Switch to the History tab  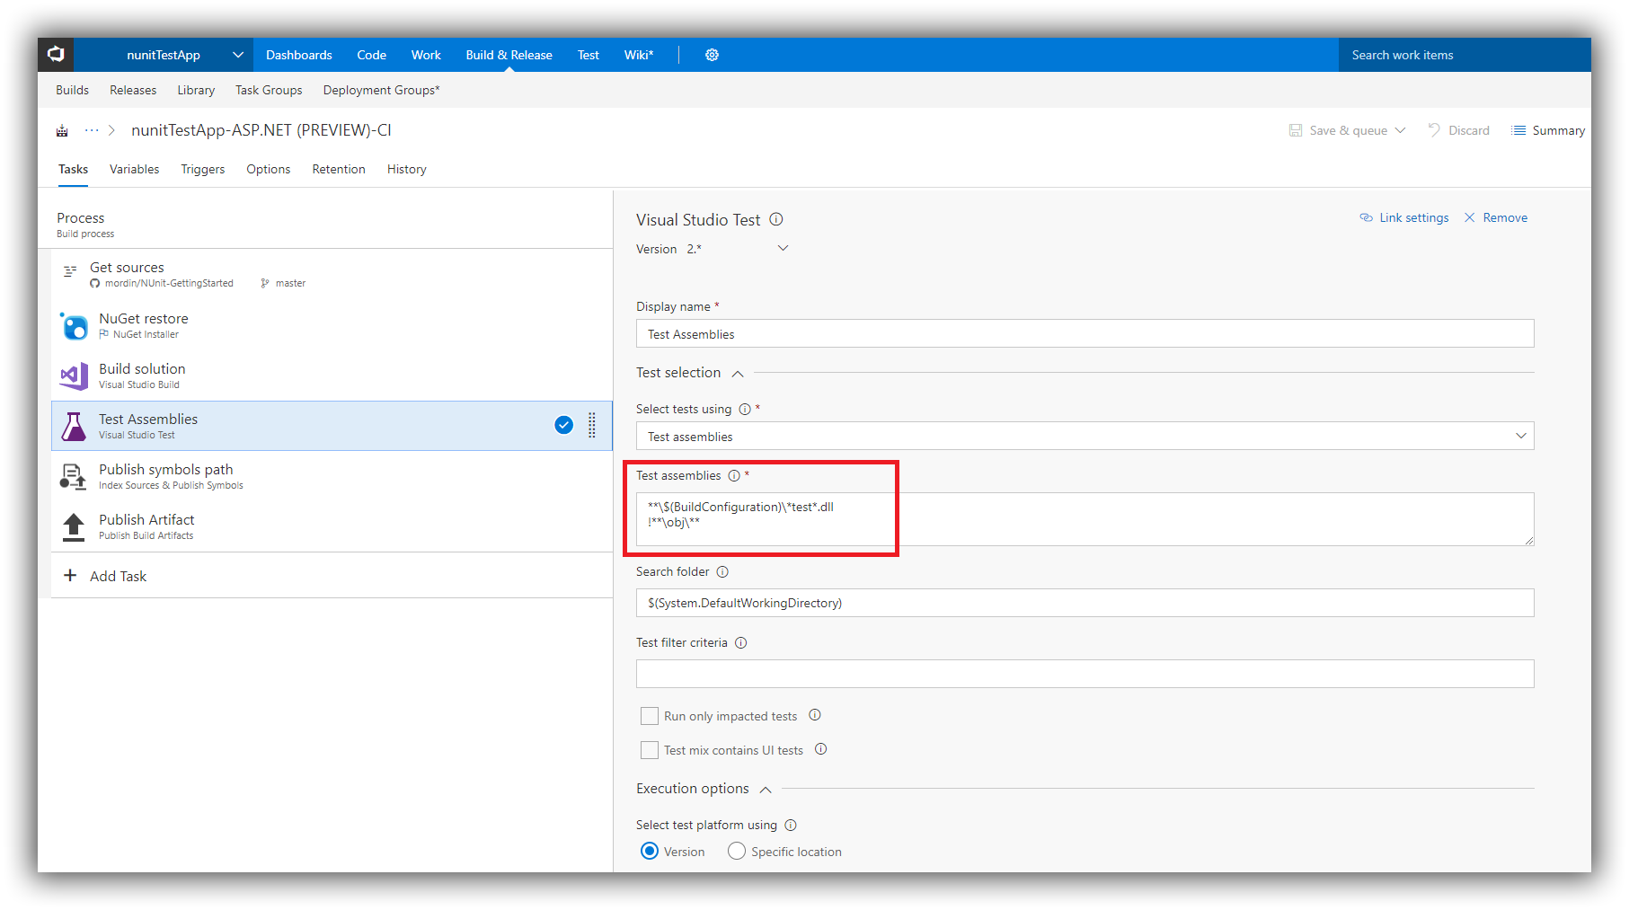(x=407, y=169)
